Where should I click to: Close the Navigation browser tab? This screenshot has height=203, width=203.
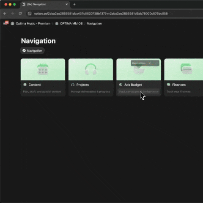coord(67,4)
